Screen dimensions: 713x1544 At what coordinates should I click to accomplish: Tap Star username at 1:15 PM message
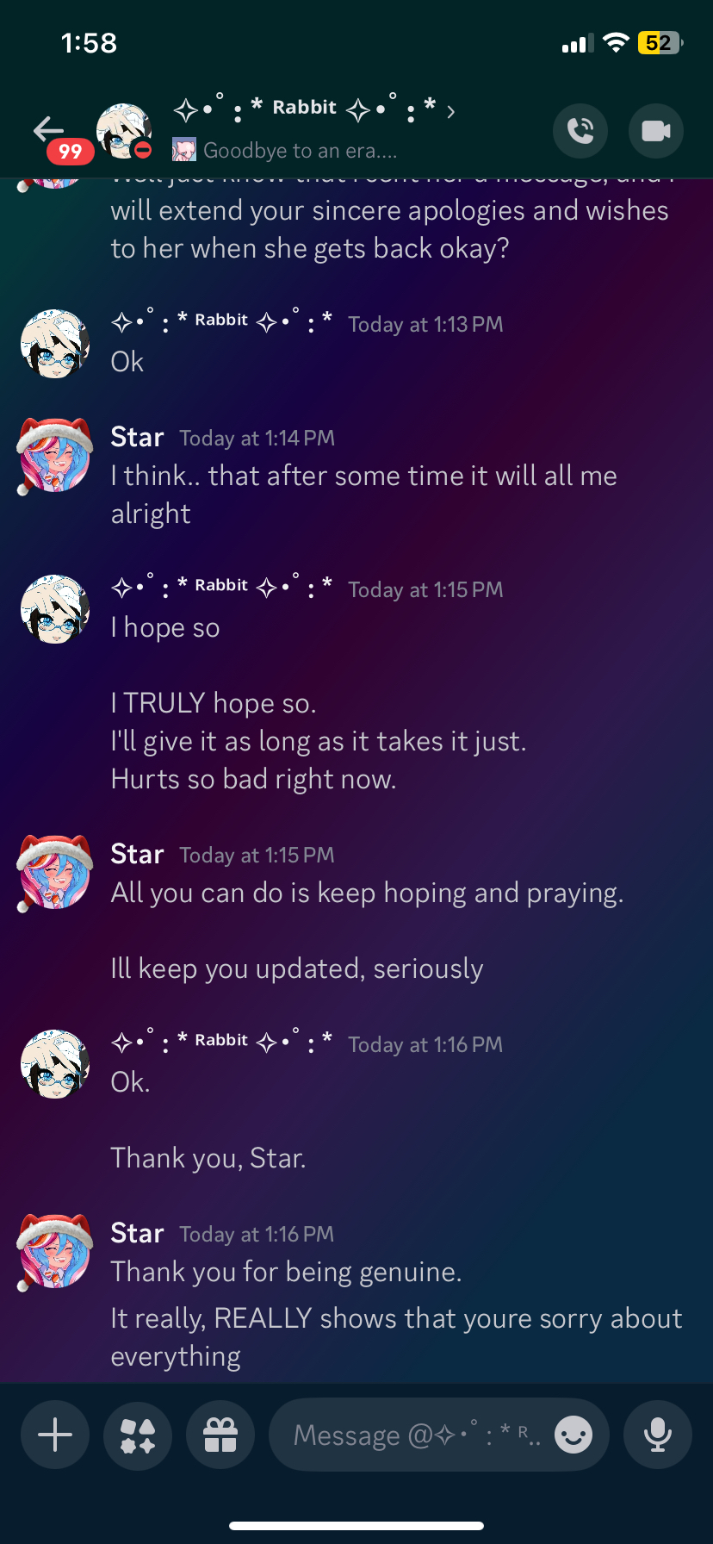pos(137,854)
